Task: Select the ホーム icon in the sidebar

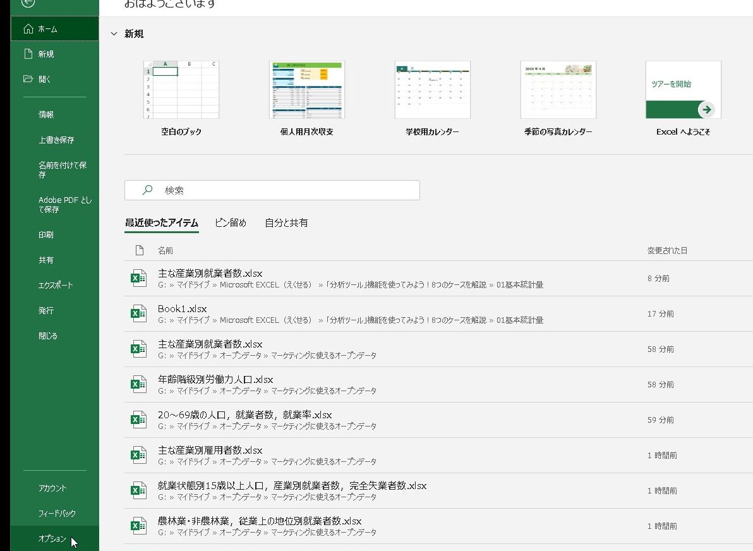Action: [29, 28]
